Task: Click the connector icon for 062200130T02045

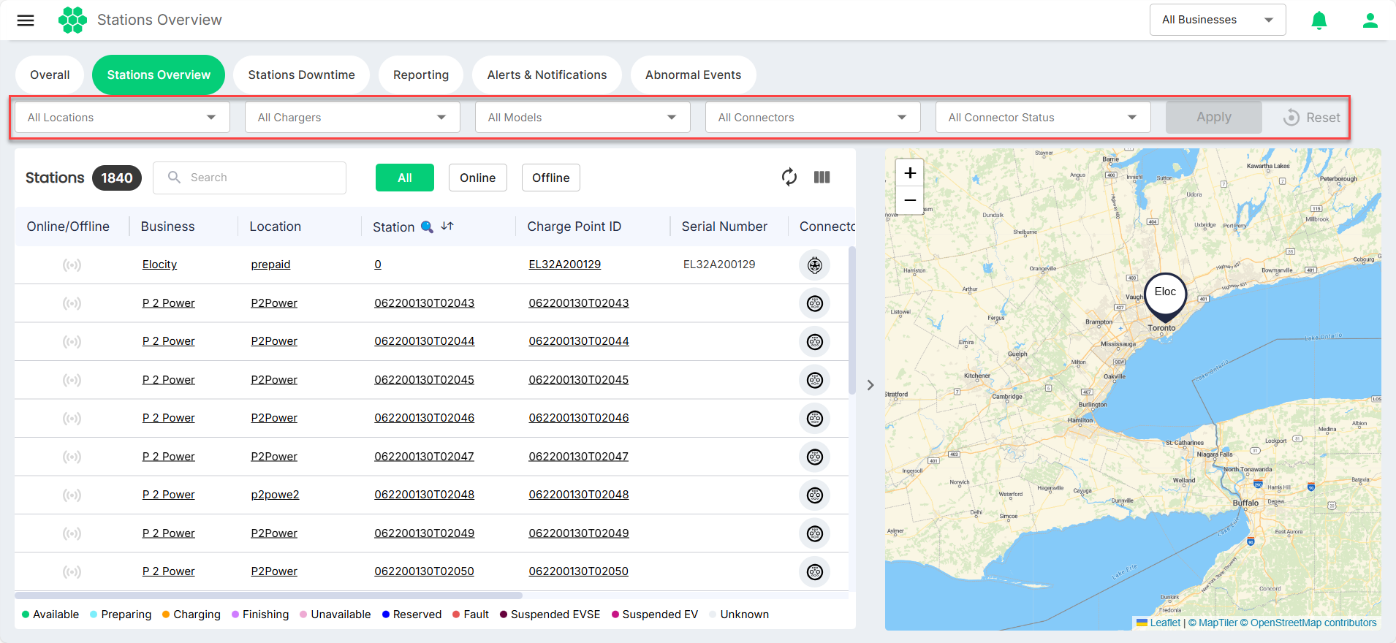Action: pos(815,380)
